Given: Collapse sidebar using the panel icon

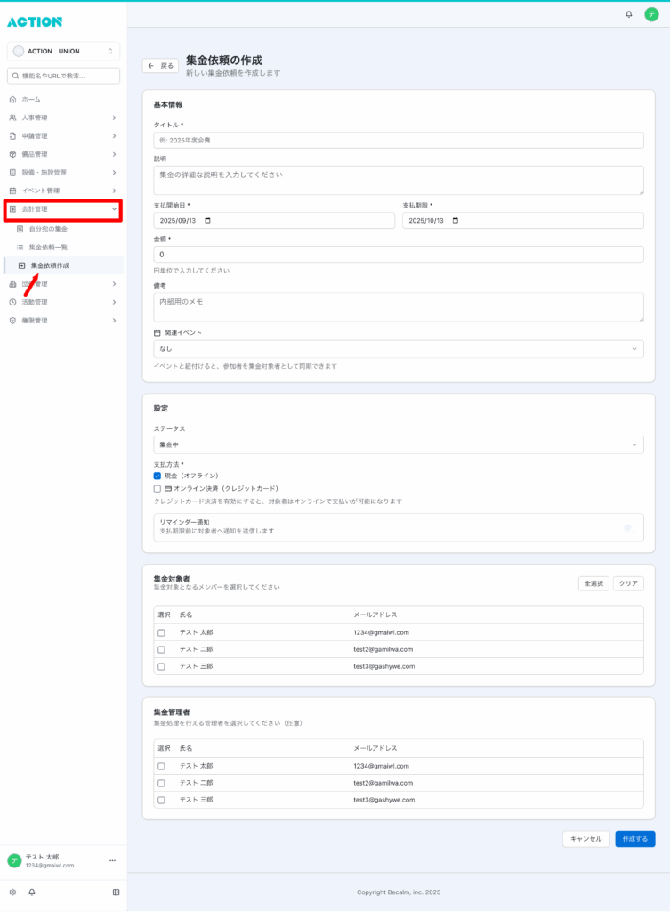Looking at the screenshot, I should click(x=116, y=892).
